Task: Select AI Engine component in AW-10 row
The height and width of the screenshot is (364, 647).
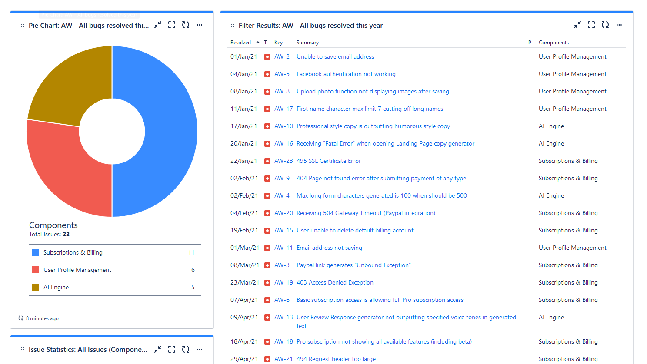Action: tap(551, 126)
